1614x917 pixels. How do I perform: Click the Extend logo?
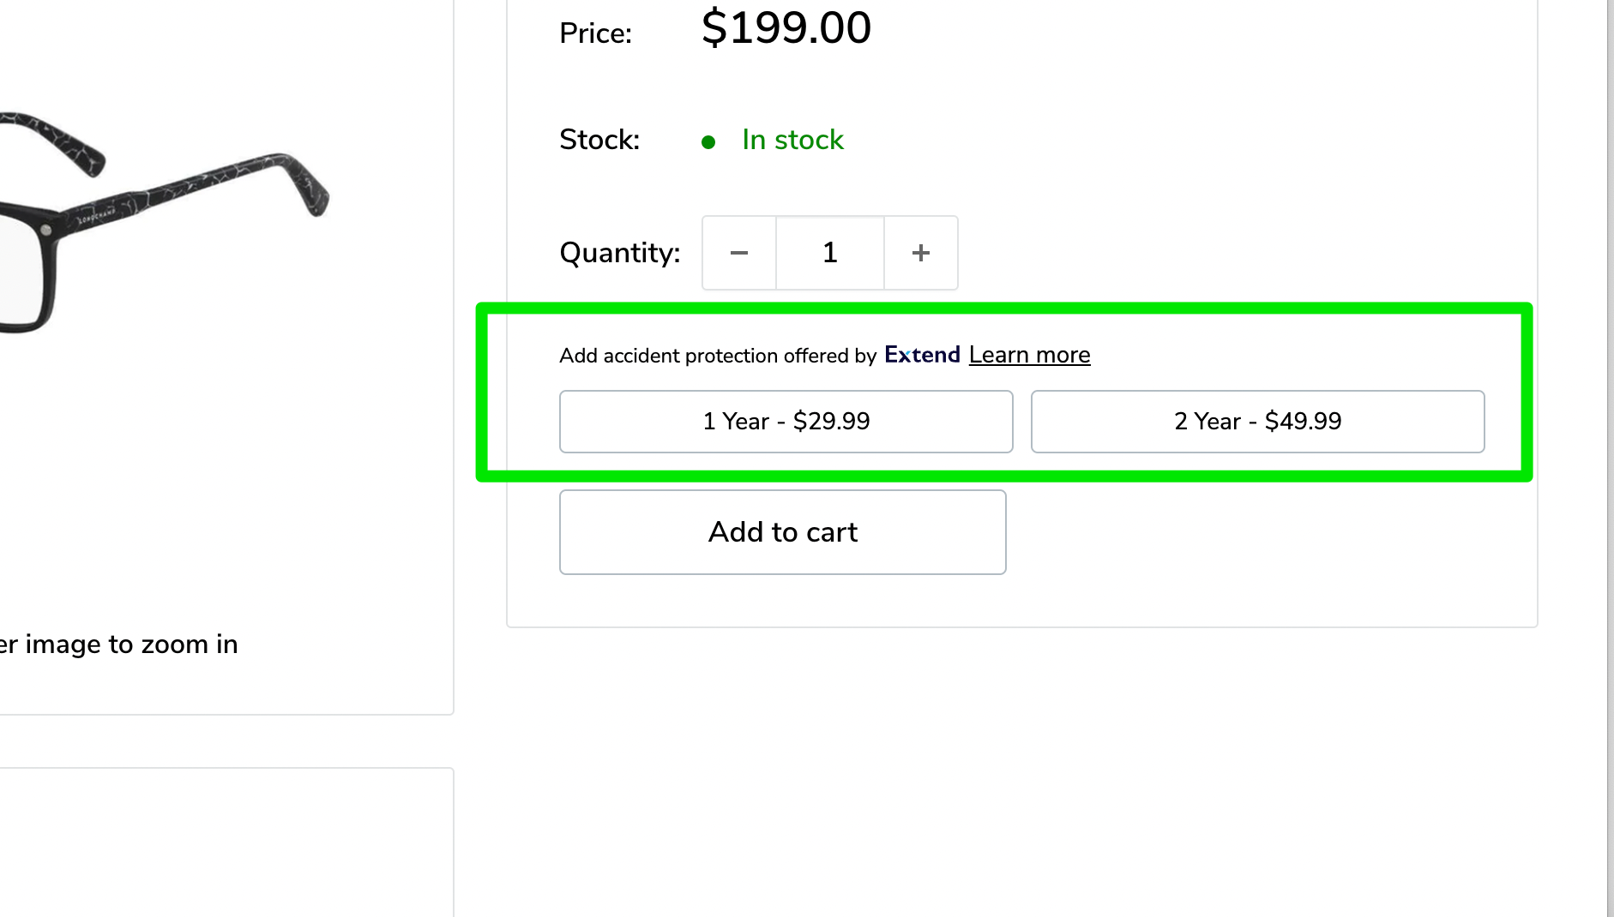point(922,355)
